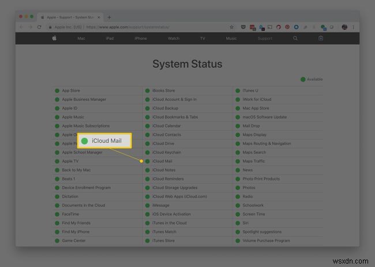Click the Siri status entry
The width and height of the screenshot is (375, 267).
pyautogui.click(x=246, y=223)
